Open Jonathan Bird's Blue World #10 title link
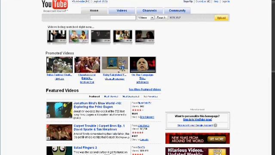The height and width of the screenshot is (155, 275). pos(98,105)
